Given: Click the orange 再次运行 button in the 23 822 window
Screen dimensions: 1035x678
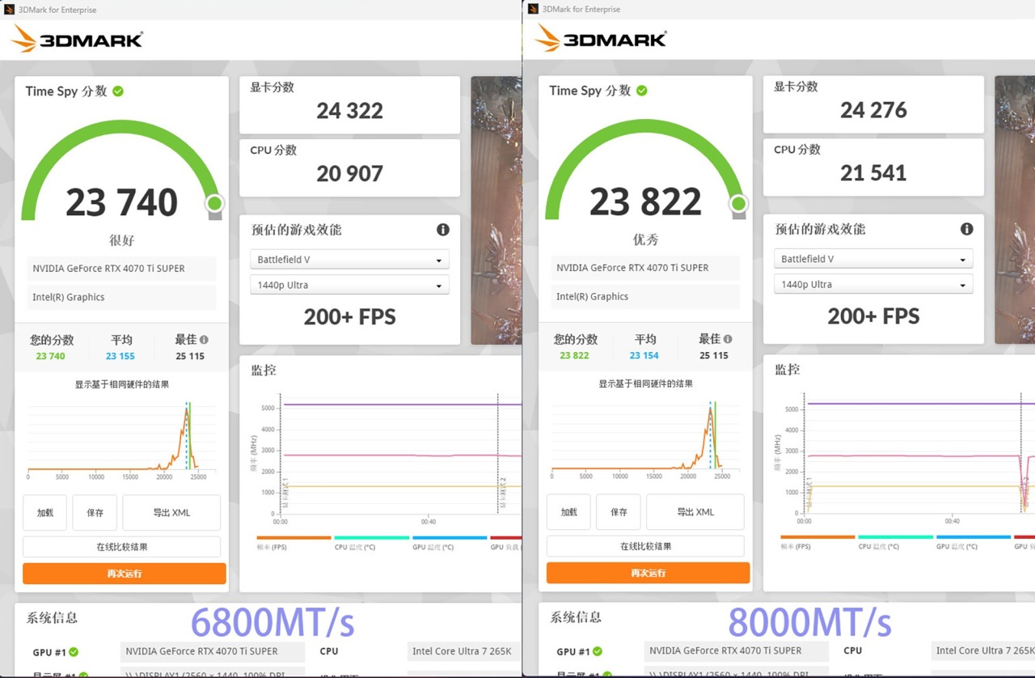Looking at the screenshot, I should (x=648, y=573).
